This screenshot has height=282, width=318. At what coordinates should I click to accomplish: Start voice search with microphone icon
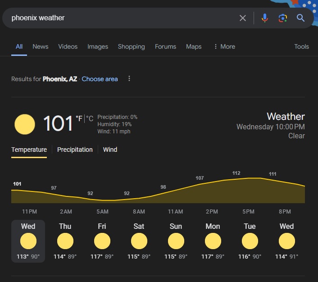click(265, 18)
